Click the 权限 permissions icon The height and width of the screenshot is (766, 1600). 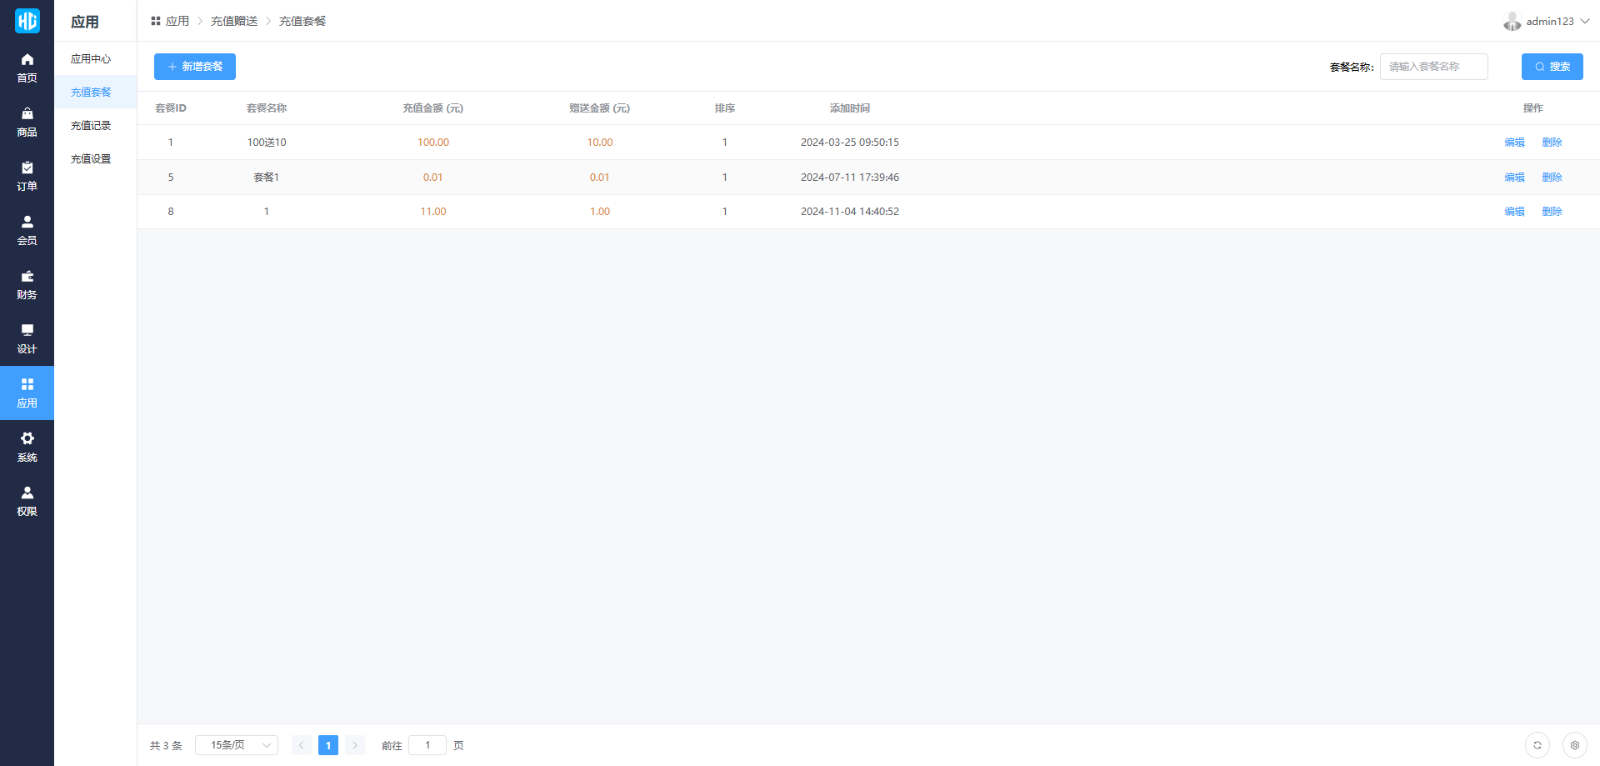(x=27, y=493)
